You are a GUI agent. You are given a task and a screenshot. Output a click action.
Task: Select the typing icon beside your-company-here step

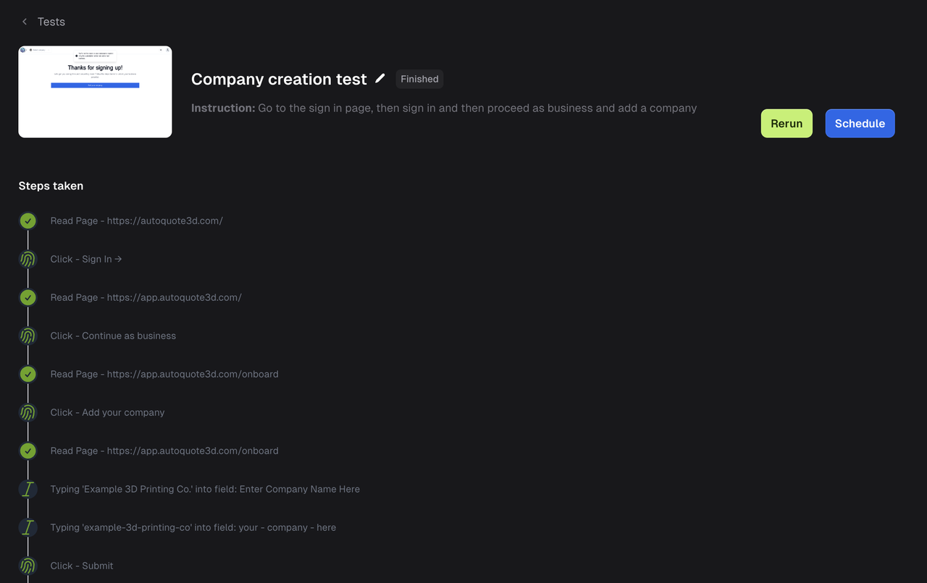click(28, 527)
